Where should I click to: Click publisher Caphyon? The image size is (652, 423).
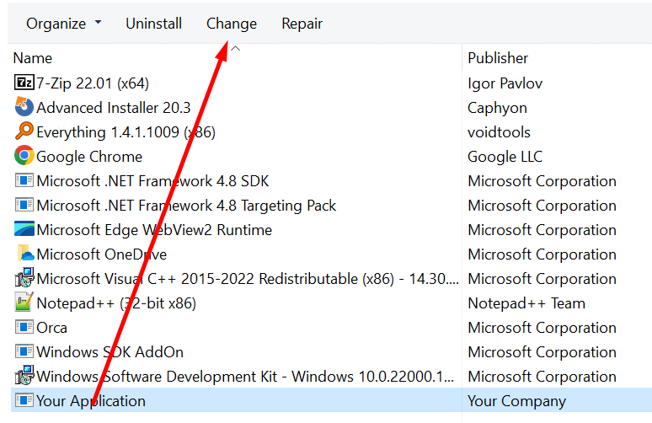tap(497, 108)
